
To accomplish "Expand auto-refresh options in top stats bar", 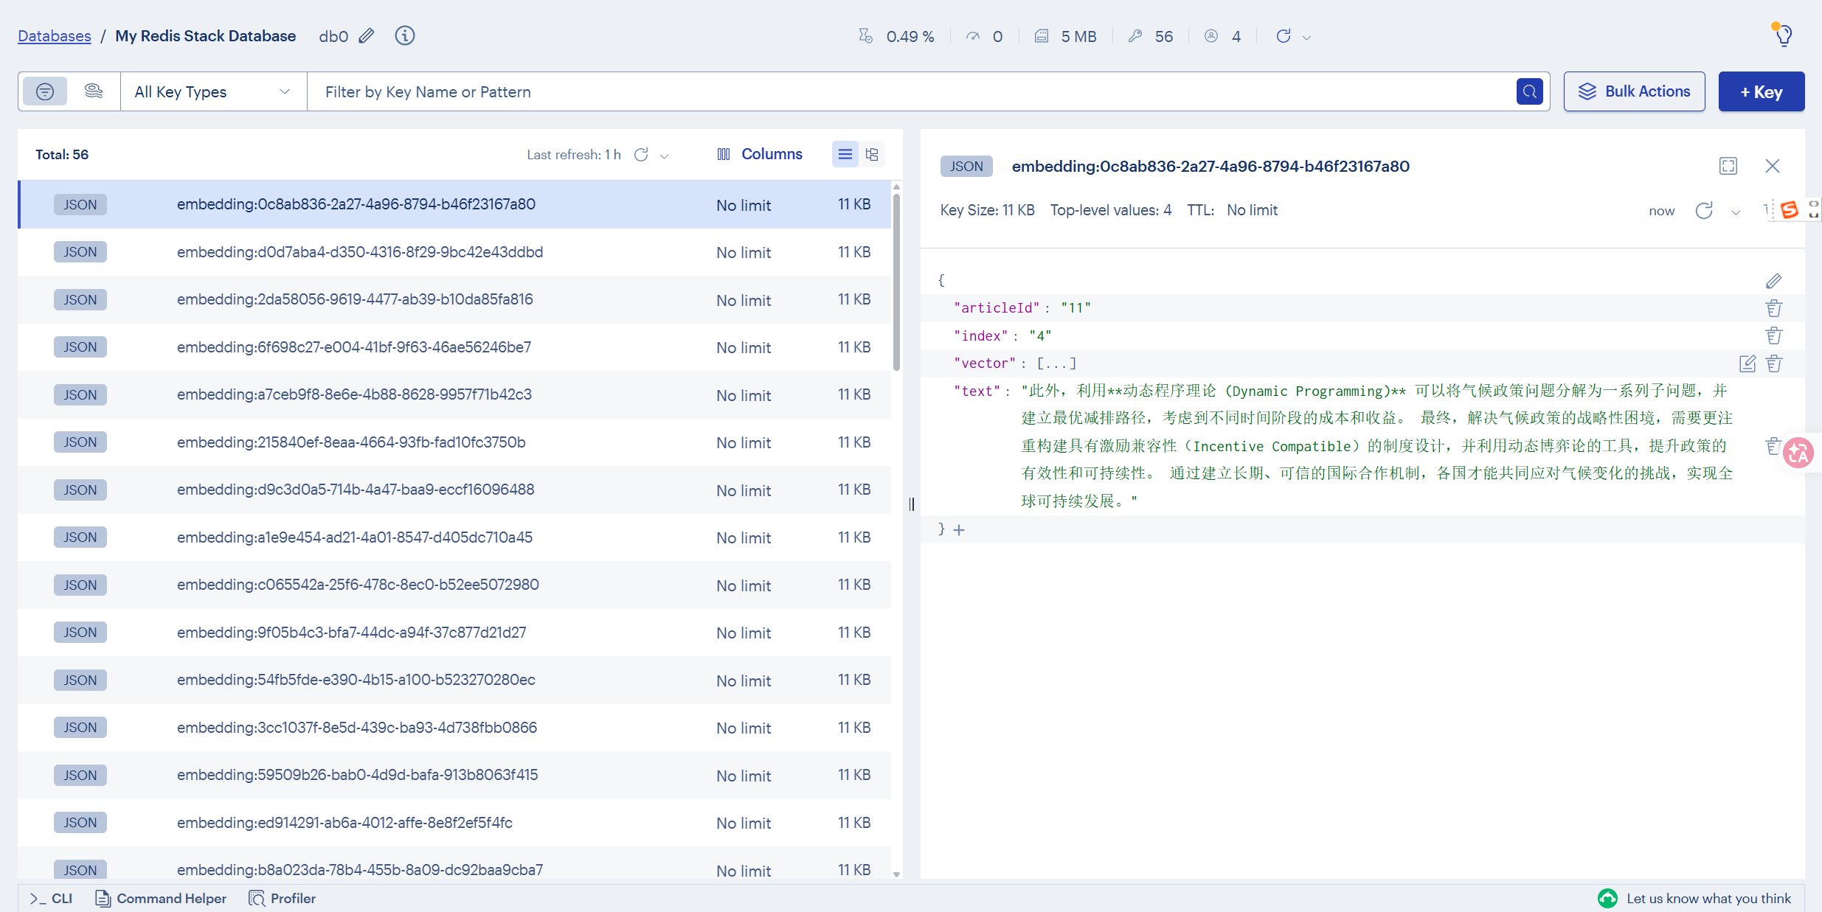I will point(1306,37).
